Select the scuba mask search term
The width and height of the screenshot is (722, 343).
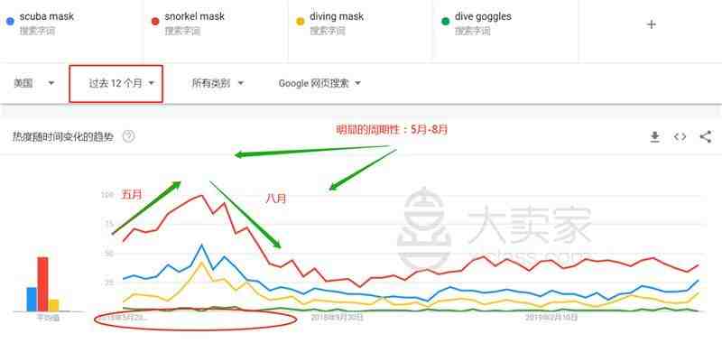pos(47,16)
